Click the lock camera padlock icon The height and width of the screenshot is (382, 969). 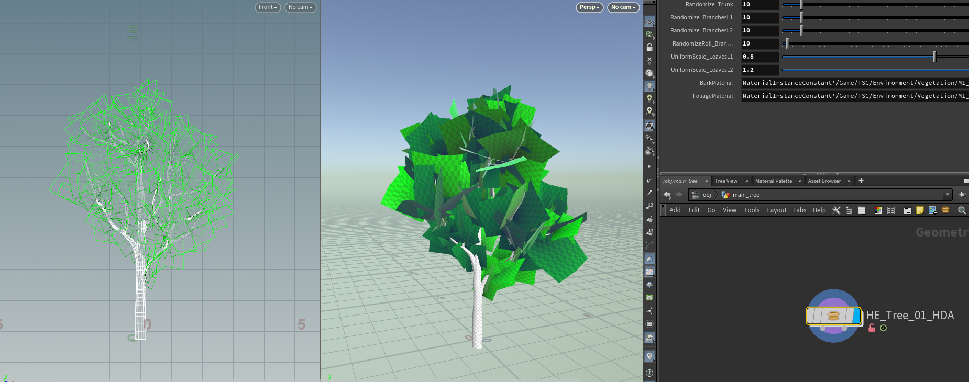click(649, 47)
